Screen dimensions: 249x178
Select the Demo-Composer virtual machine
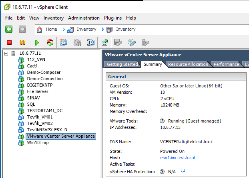[x=44, y=72]
